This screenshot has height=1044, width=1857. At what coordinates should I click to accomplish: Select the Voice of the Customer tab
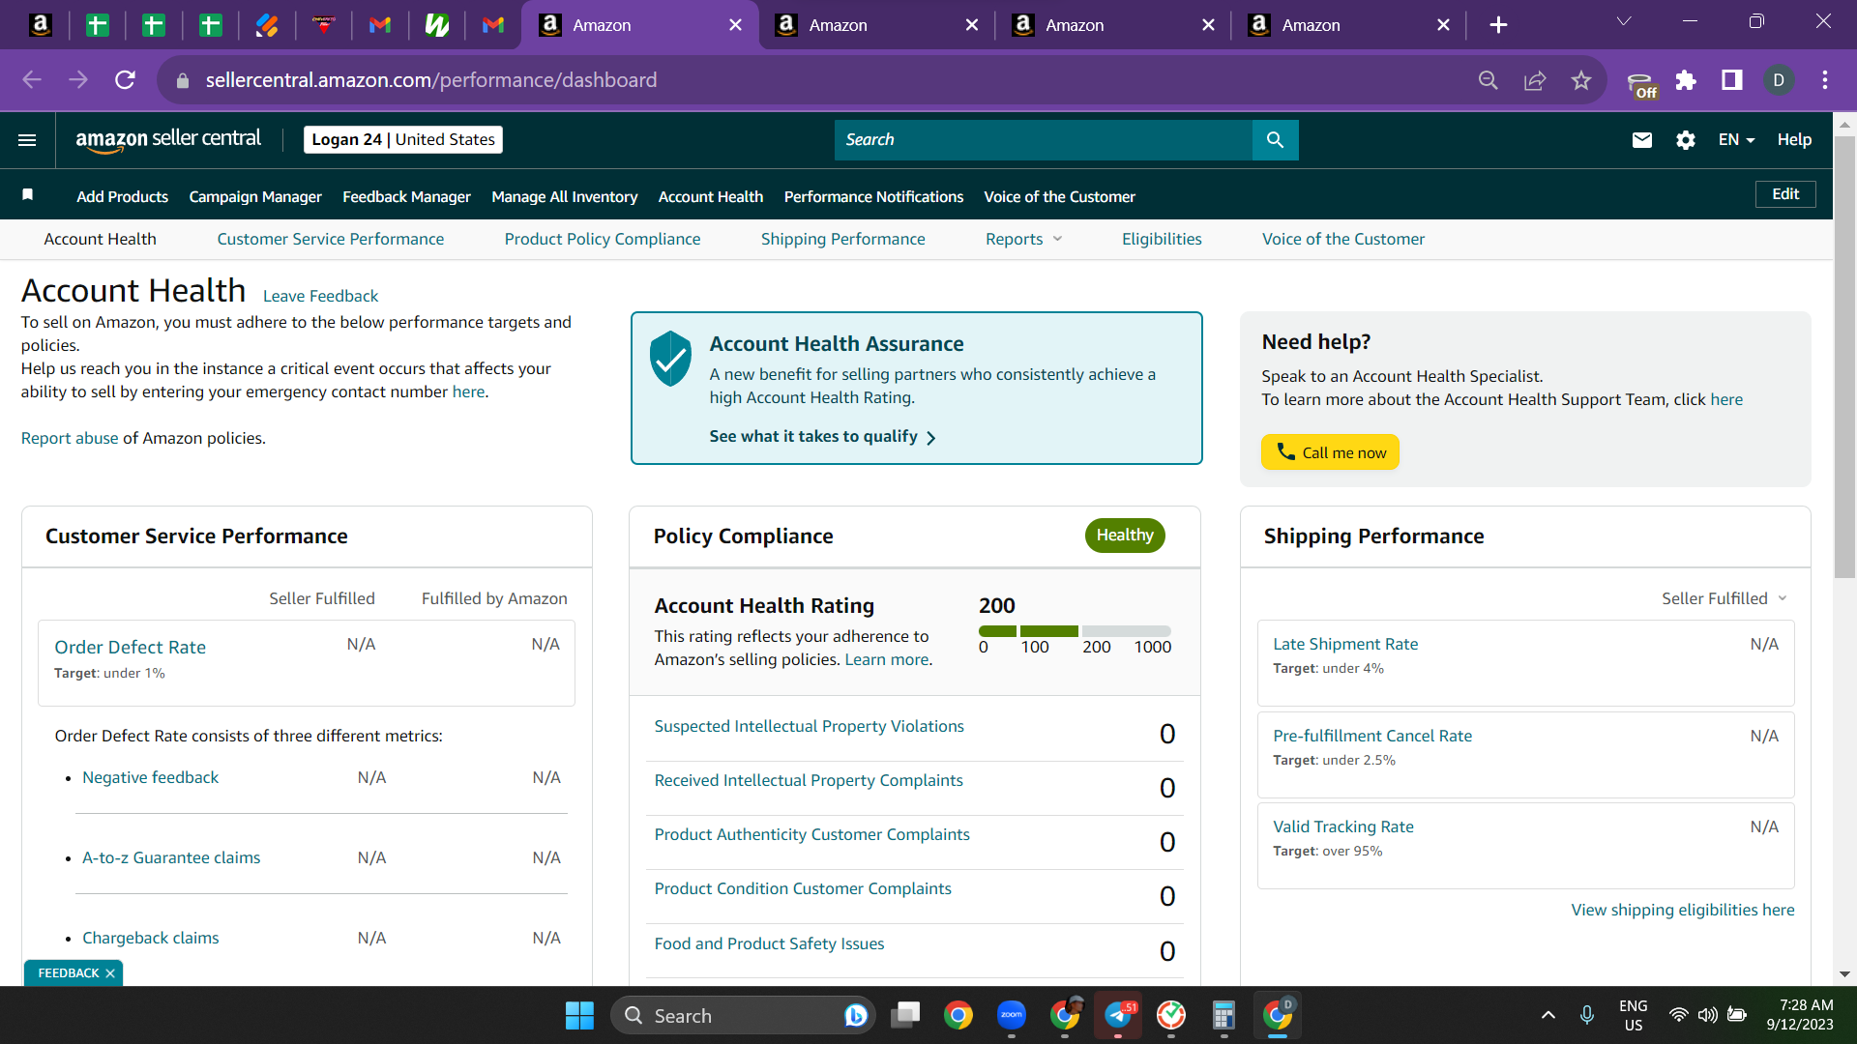click(x=1343, y=239)
